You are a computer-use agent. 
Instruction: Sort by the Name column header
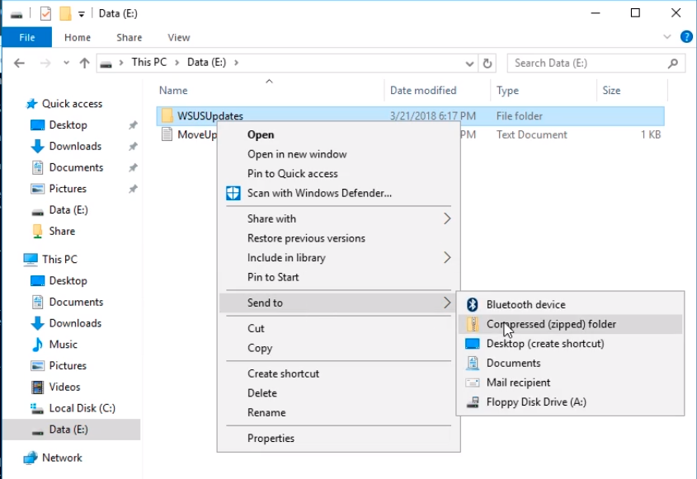[x=173, y=90]
